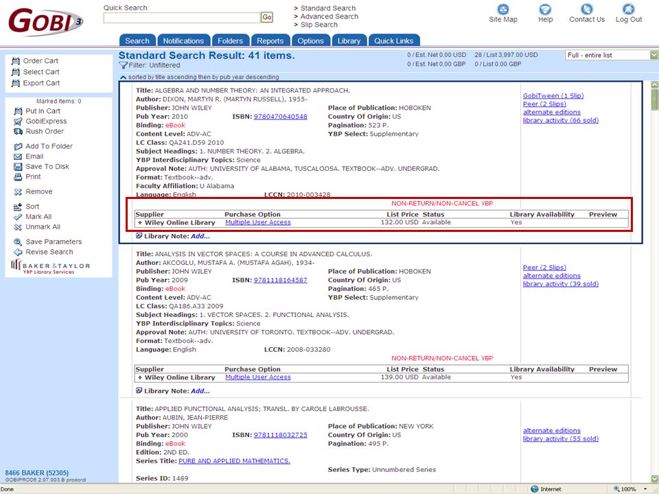Open the Quick Links tab
Viewport: 659px width, 494px height.
(x=394, y=40)
